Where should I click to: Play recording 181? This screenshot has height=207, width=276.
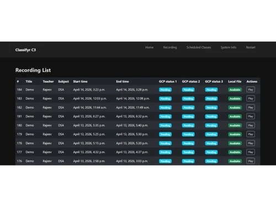[251, 116]
